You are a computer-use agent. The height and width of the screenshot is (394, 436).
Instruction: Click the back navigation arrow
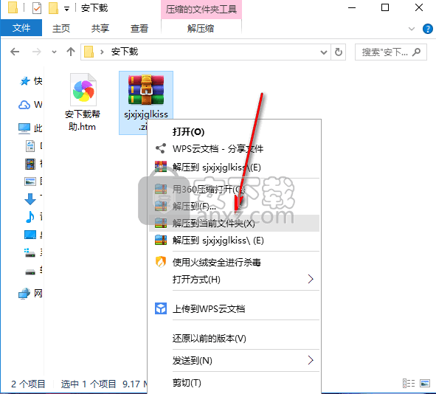(15, 52)
